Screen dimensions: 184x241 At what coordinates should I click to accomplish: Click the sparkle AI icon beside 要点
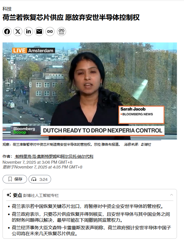point(9,195)
